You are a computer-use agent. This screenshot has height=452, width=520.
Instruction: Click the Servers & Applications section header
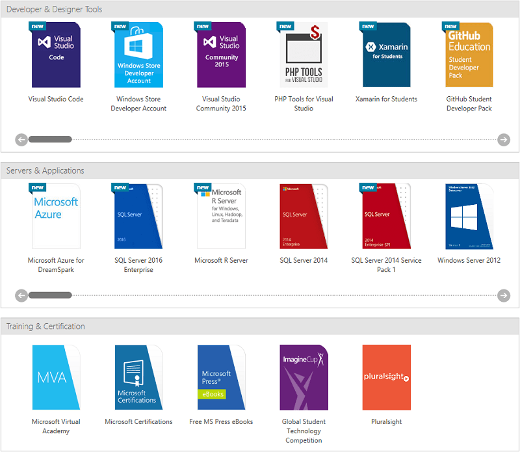click(260, 170)
